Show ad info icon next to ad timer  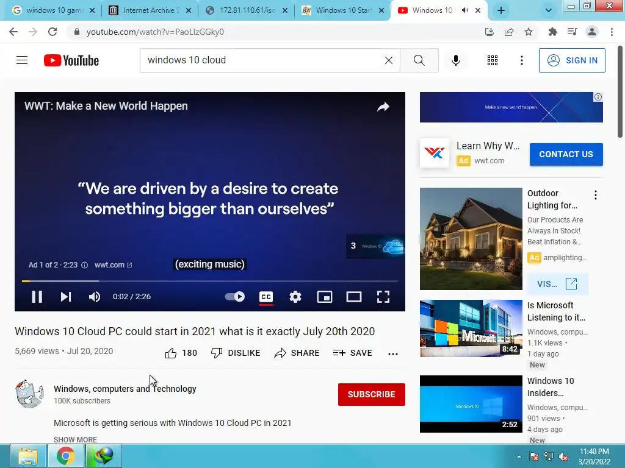pyautogui.click(x=84, y=265)
